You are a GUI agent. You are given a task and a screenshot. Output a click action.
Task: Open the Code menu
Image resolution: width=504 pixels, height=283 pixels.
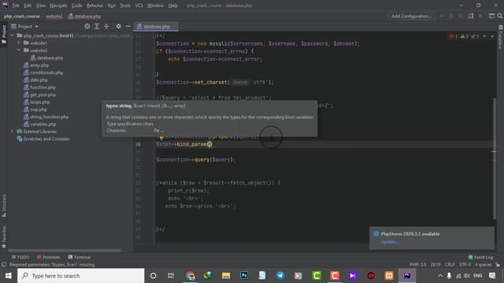click(x=76, y=6)
